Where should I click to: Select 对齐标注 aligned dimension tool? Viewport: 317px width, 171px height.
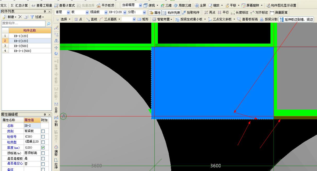pos(259,13)
